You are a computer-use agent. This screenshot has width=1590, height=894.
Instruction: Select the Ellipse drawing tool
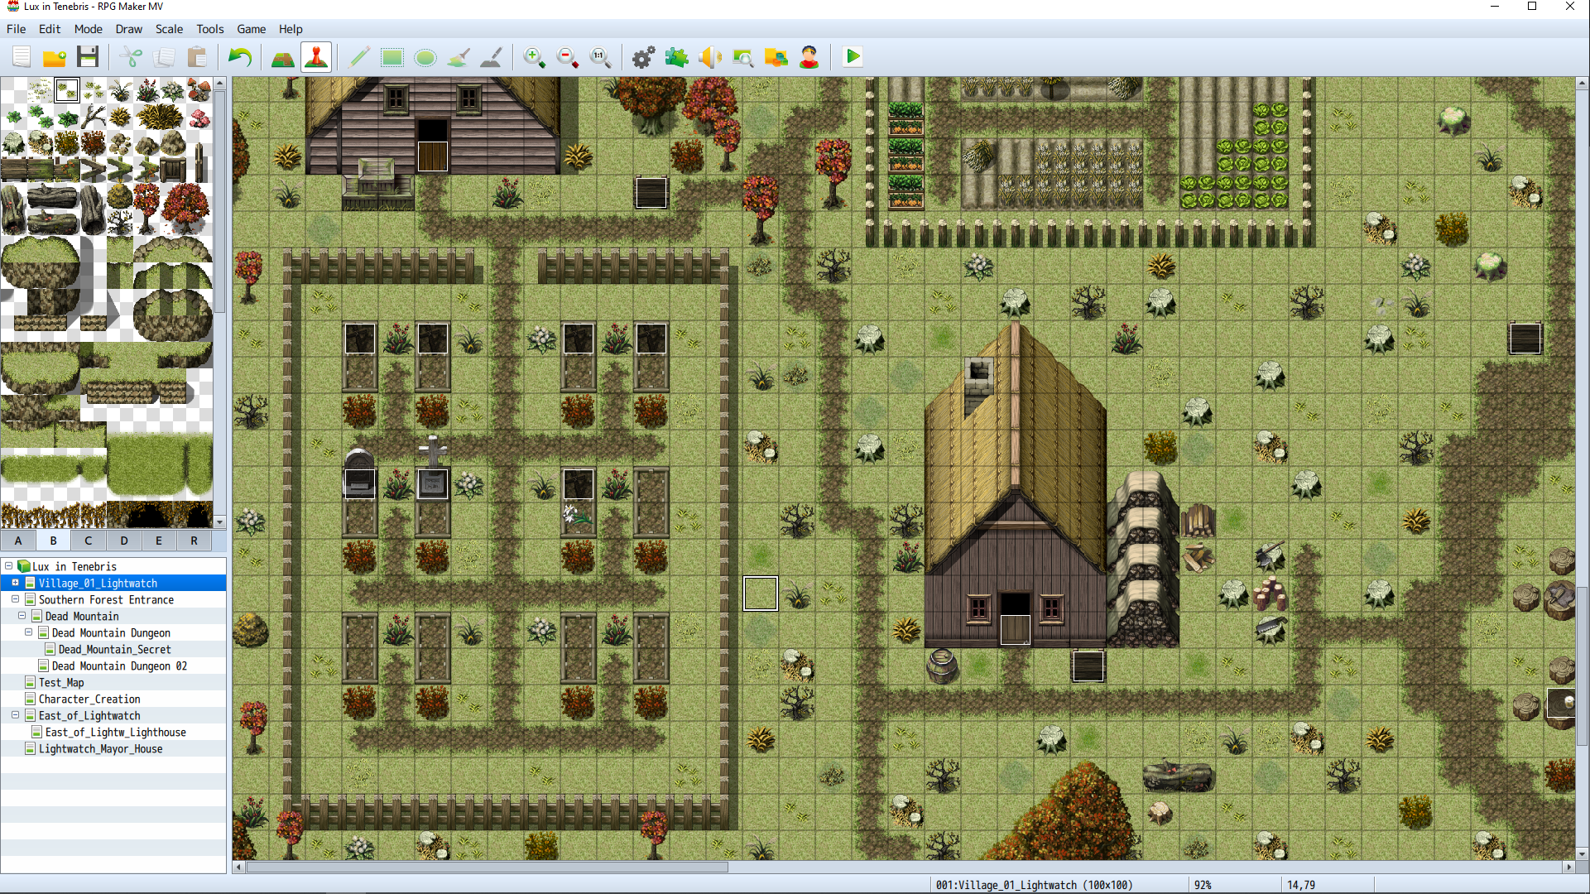[x=425, y=57]
